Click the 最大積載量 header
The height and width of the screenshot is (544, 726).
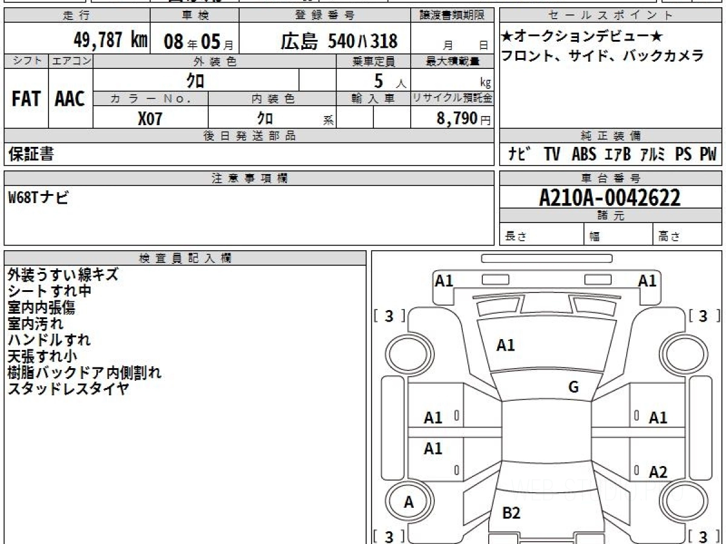[453, 61]
